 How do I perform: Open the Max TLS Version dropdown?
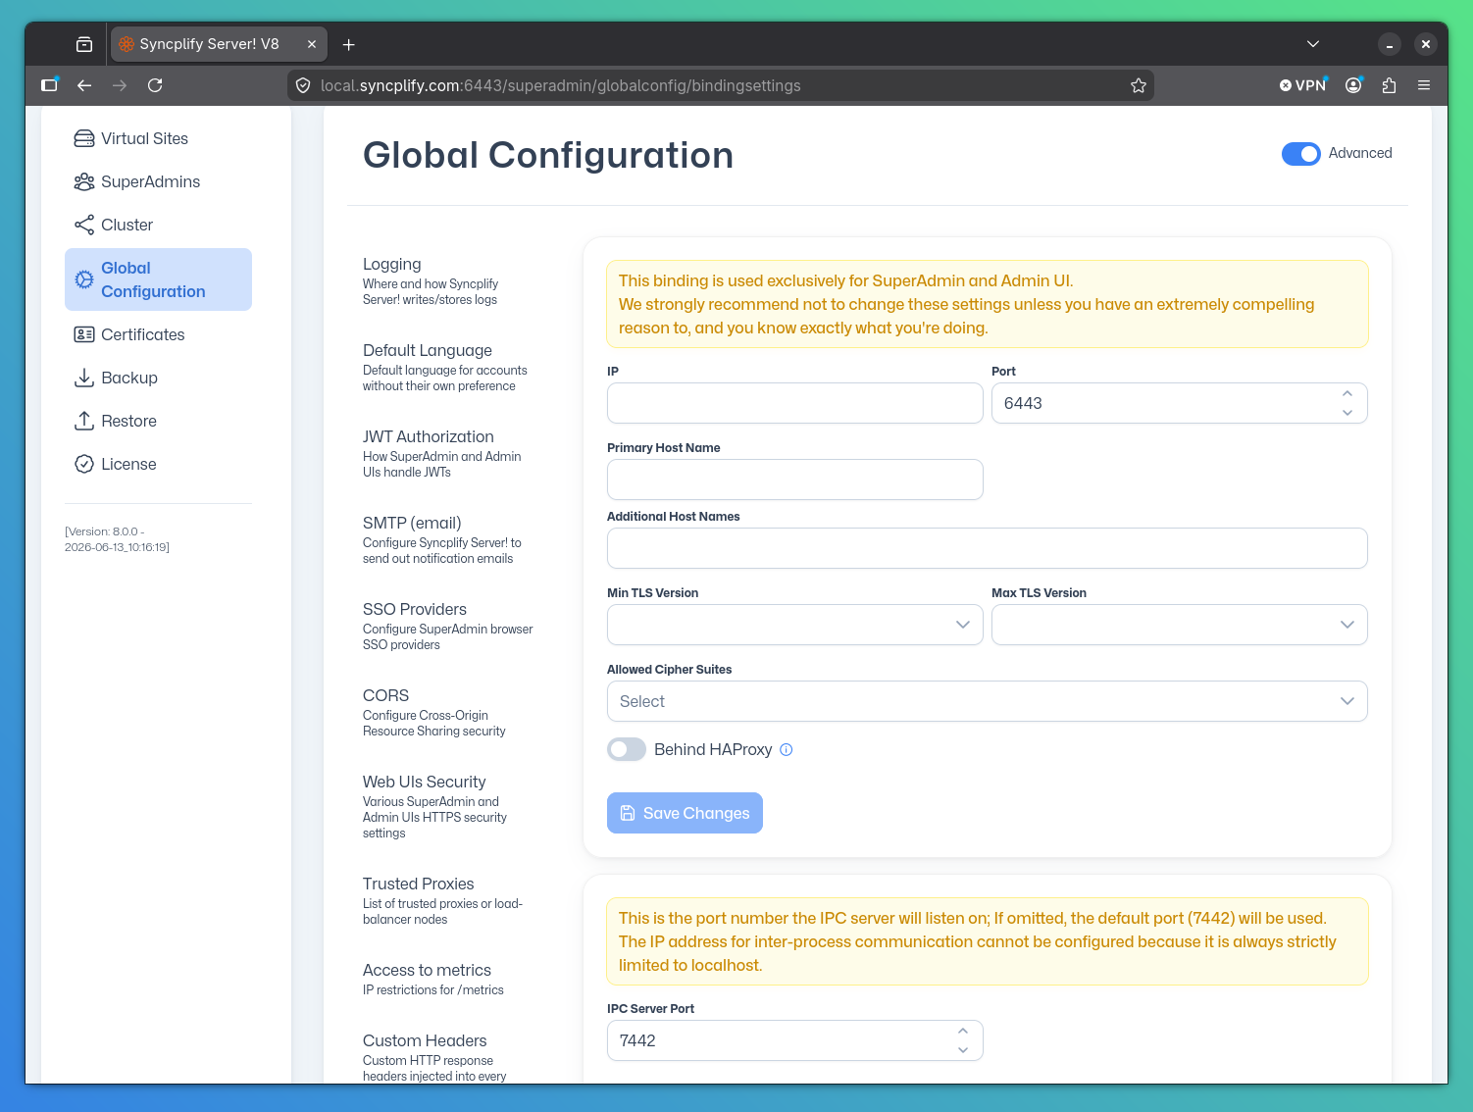pos(1179,625)
